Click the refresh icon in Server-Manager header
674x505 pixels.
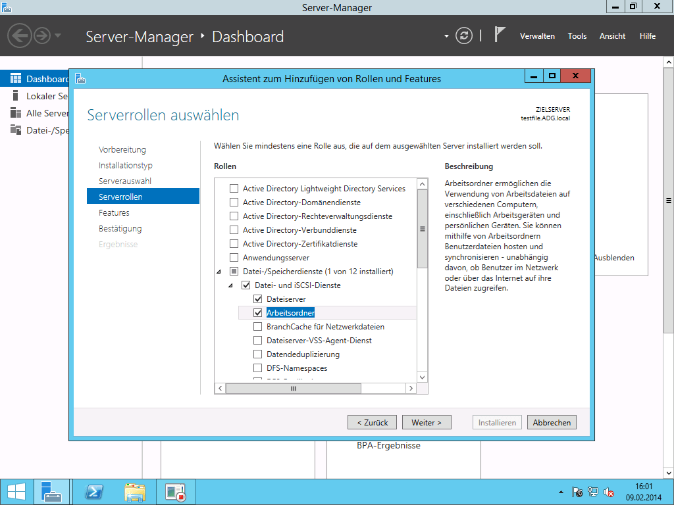pyautogui.click(x=464, y=36)
